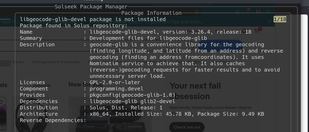Click the programming.devel component value
Viewport: 309px width, 132px height.
point(116,89)
